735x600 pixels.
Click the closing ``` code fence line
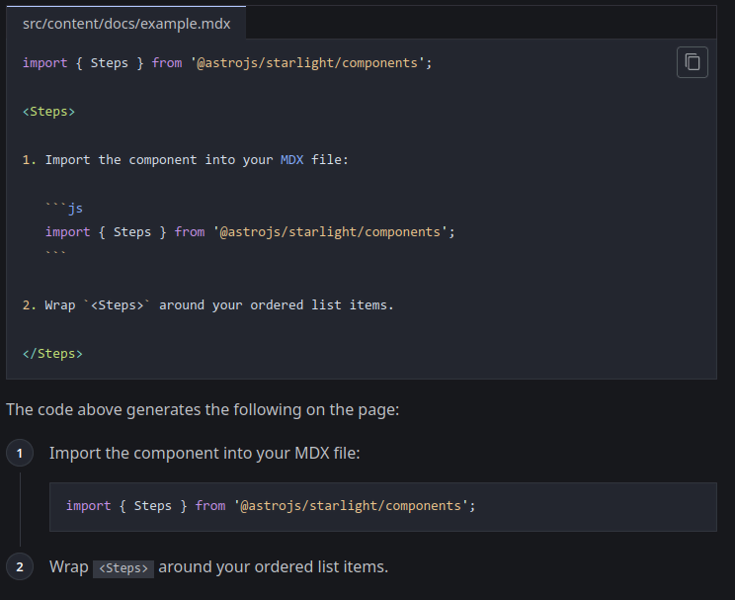(55, 256)
